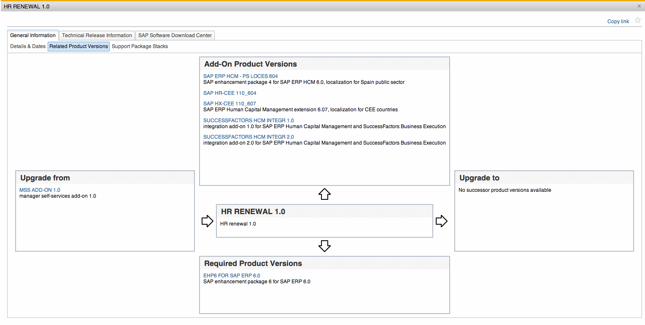Image resolution: width=645 pixels, height=325 pixels.
Task: Click the right arrow next to Upgrade from box
Action: coord(208,221)
